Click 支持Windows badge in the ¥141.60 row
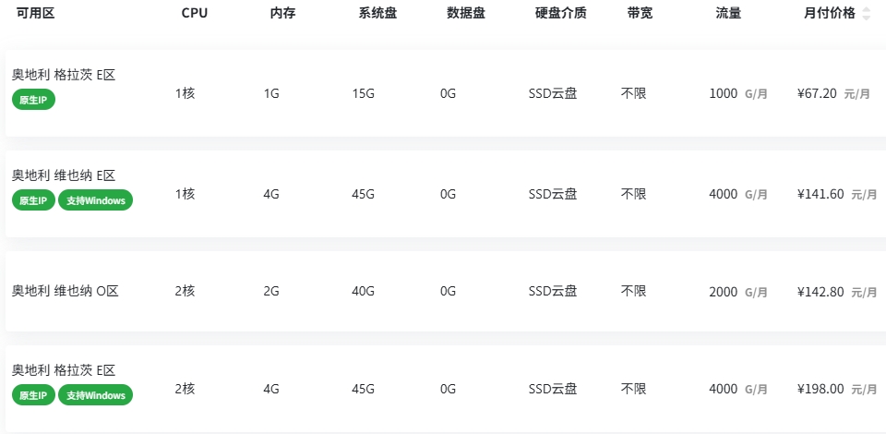This screenshot has height=434, width=886. [95, 200]
